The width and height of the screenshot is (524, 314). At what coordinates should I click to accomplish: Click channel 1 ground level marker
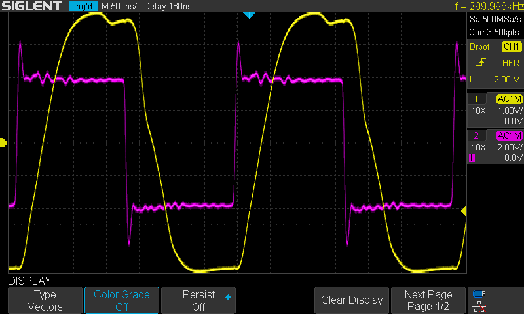[3, 143]
